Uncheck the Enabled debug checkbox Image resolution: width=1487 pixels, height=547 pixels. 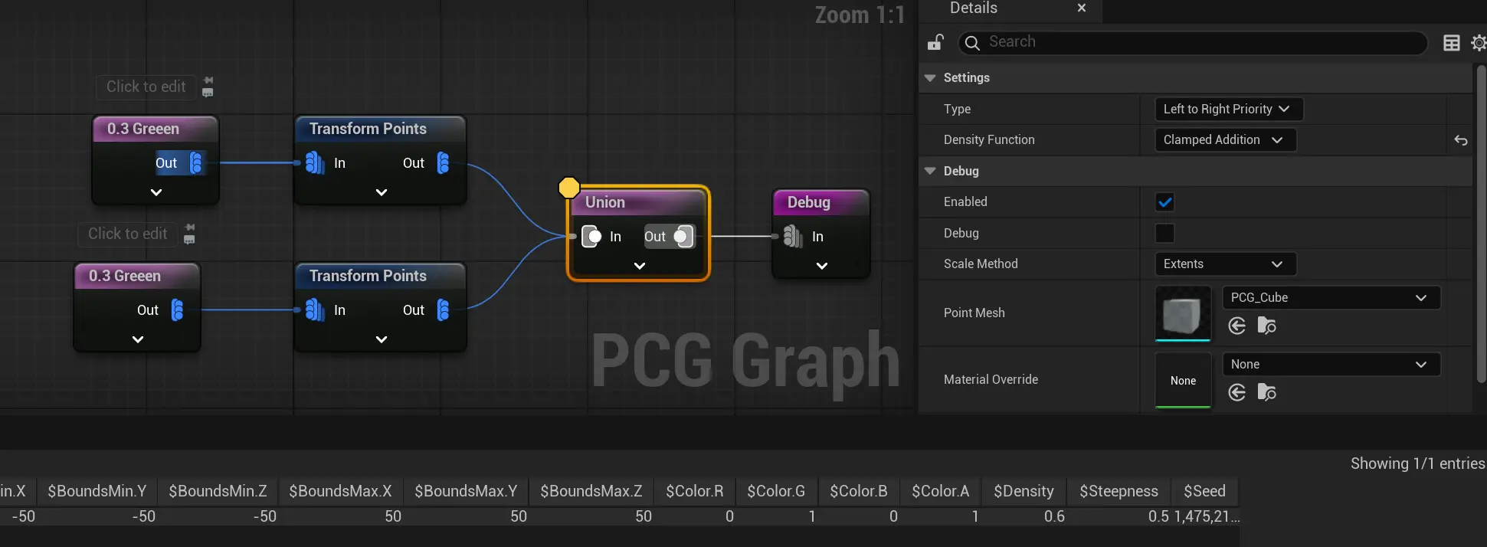click(x=1164, y=202)
